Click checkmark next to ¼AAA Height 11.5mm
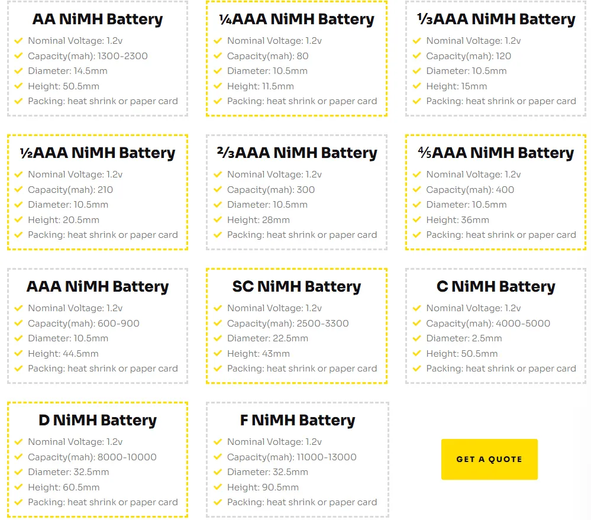This screenshot has width=591, height=520. (x=218, y=86)
